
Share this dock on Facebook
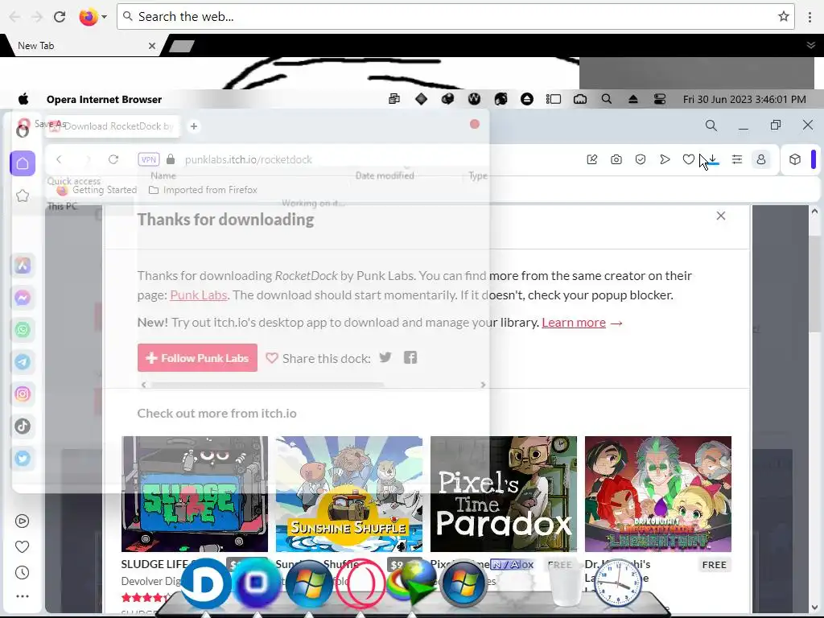pos(410,357)
